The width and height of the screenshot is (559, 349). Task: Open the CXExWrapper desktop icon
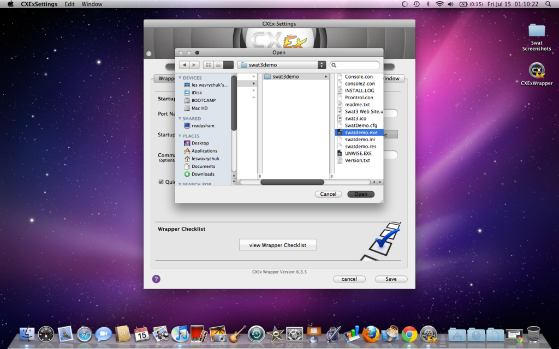coord(537,74)
